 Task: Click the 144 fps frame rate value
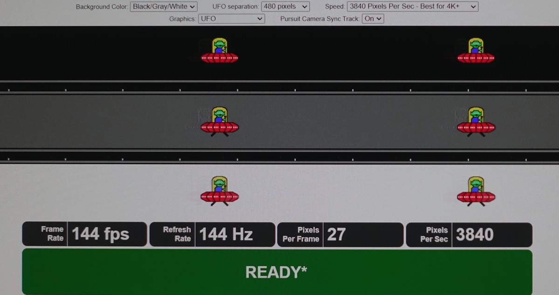[101, 234]
